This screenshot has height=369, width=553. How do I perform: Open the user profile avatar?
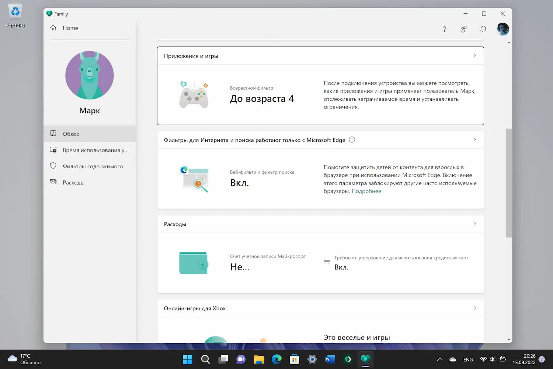(503, 29)
